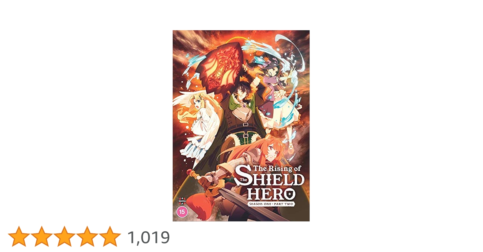Viewport: 483px width, 252px height.
Task: Click the Season One Part Two banner
Action: pos(271,204)
